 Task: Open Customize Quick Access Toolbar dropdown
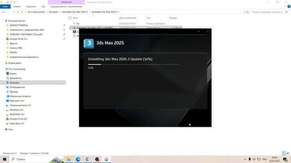(x=15, y=2)
